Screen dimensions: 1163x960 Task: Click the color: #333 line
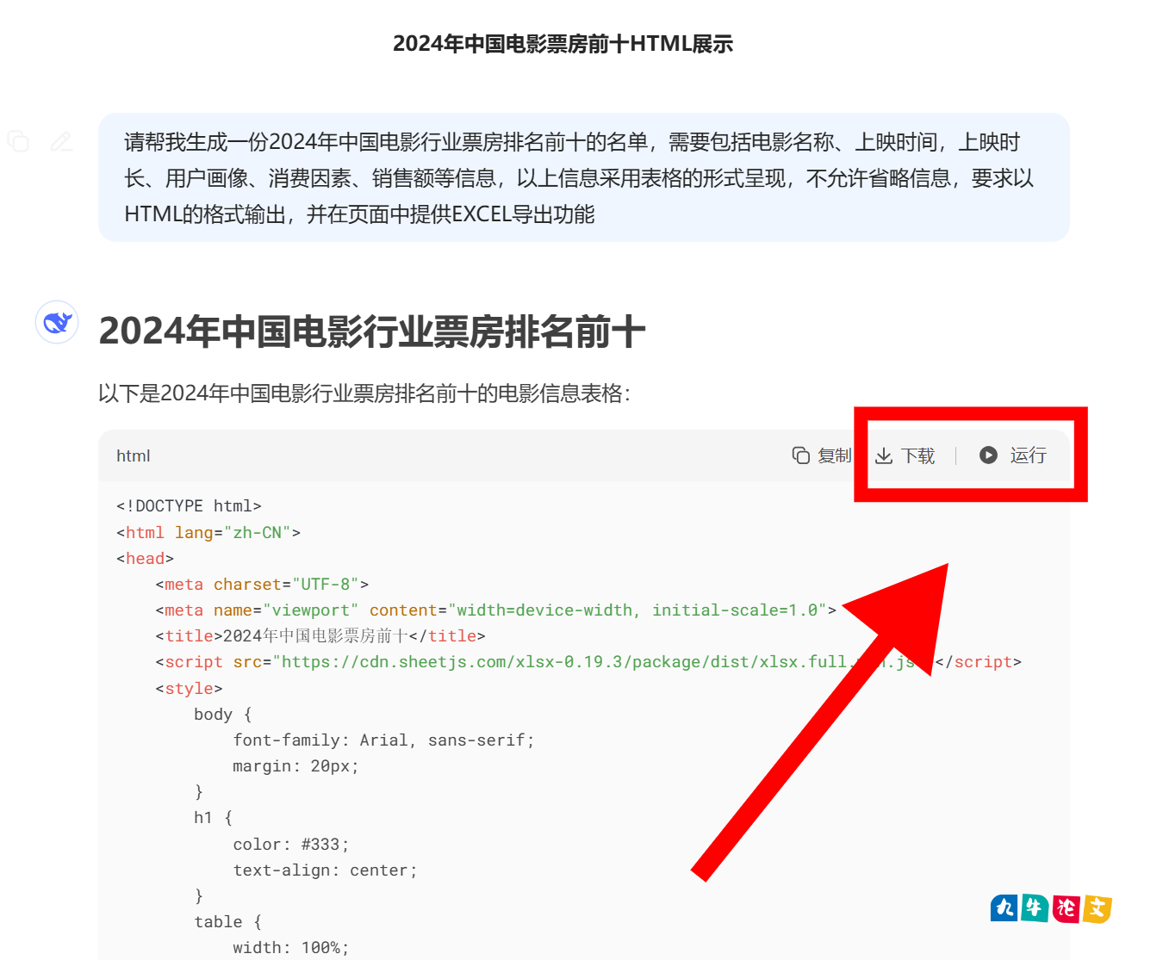coord(291,845)
